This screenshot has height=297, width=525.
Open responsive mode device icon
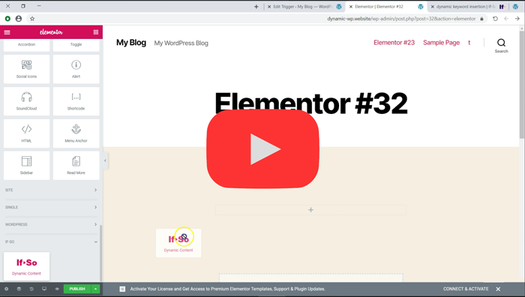44,289
